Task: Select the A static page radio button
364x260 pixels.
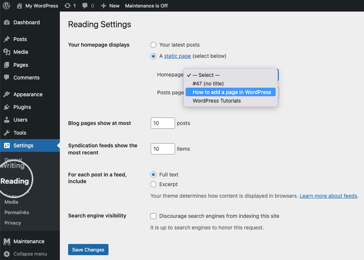Action: coord(153,56)
